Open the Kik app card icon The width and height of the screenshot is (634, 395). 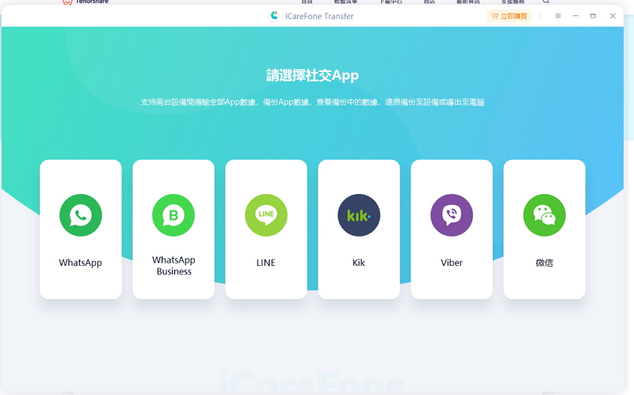pyautogui.click(x=359, y=215)
